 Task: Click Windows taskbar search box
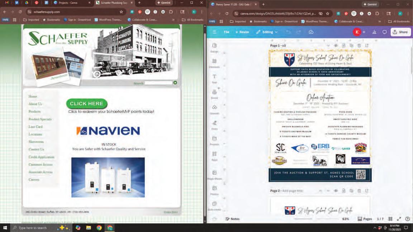(33, 228)
